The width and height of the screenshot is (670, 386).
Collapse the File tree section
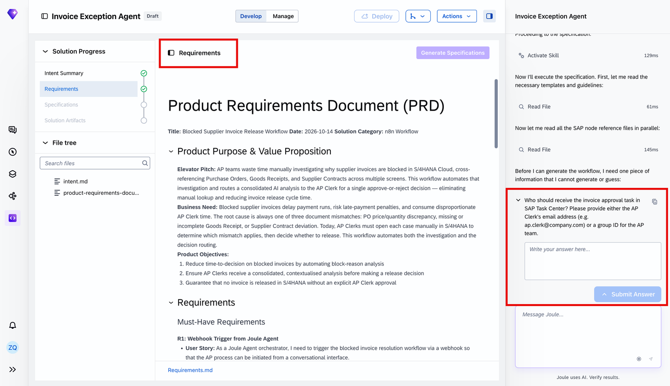[x=45, y=143]
